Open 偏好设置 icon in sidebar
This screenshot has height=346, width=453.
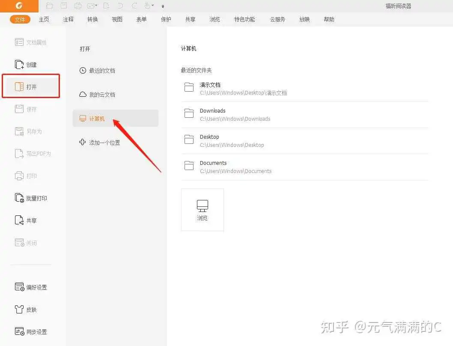coord(19,287)
